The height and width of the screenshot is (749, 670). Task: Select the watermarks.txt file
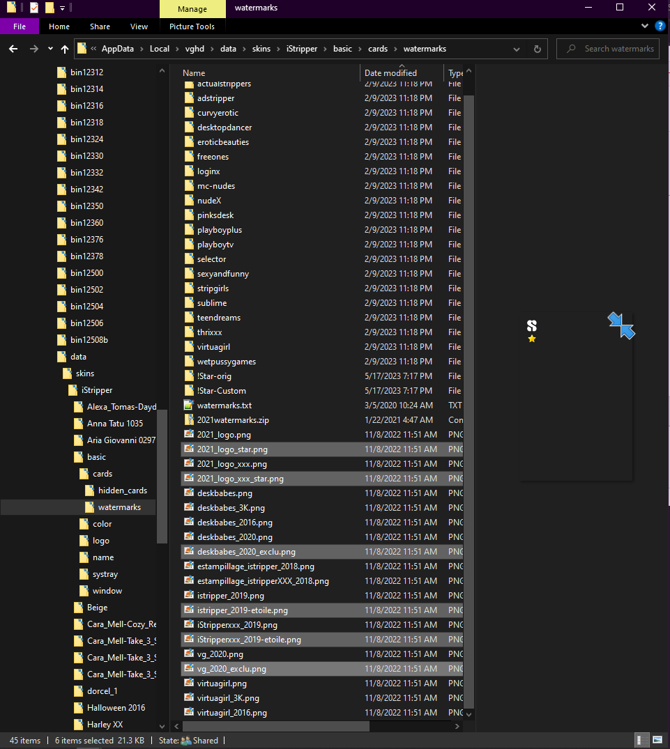pos(224,406)
